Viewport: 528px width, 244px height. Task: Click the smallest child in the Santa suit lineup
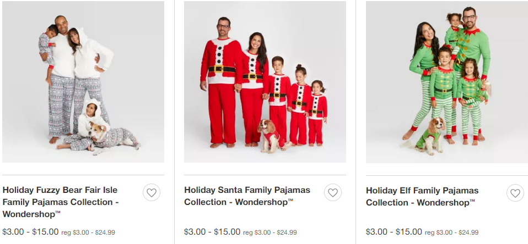pyautogui.click(x=317, y=112)
